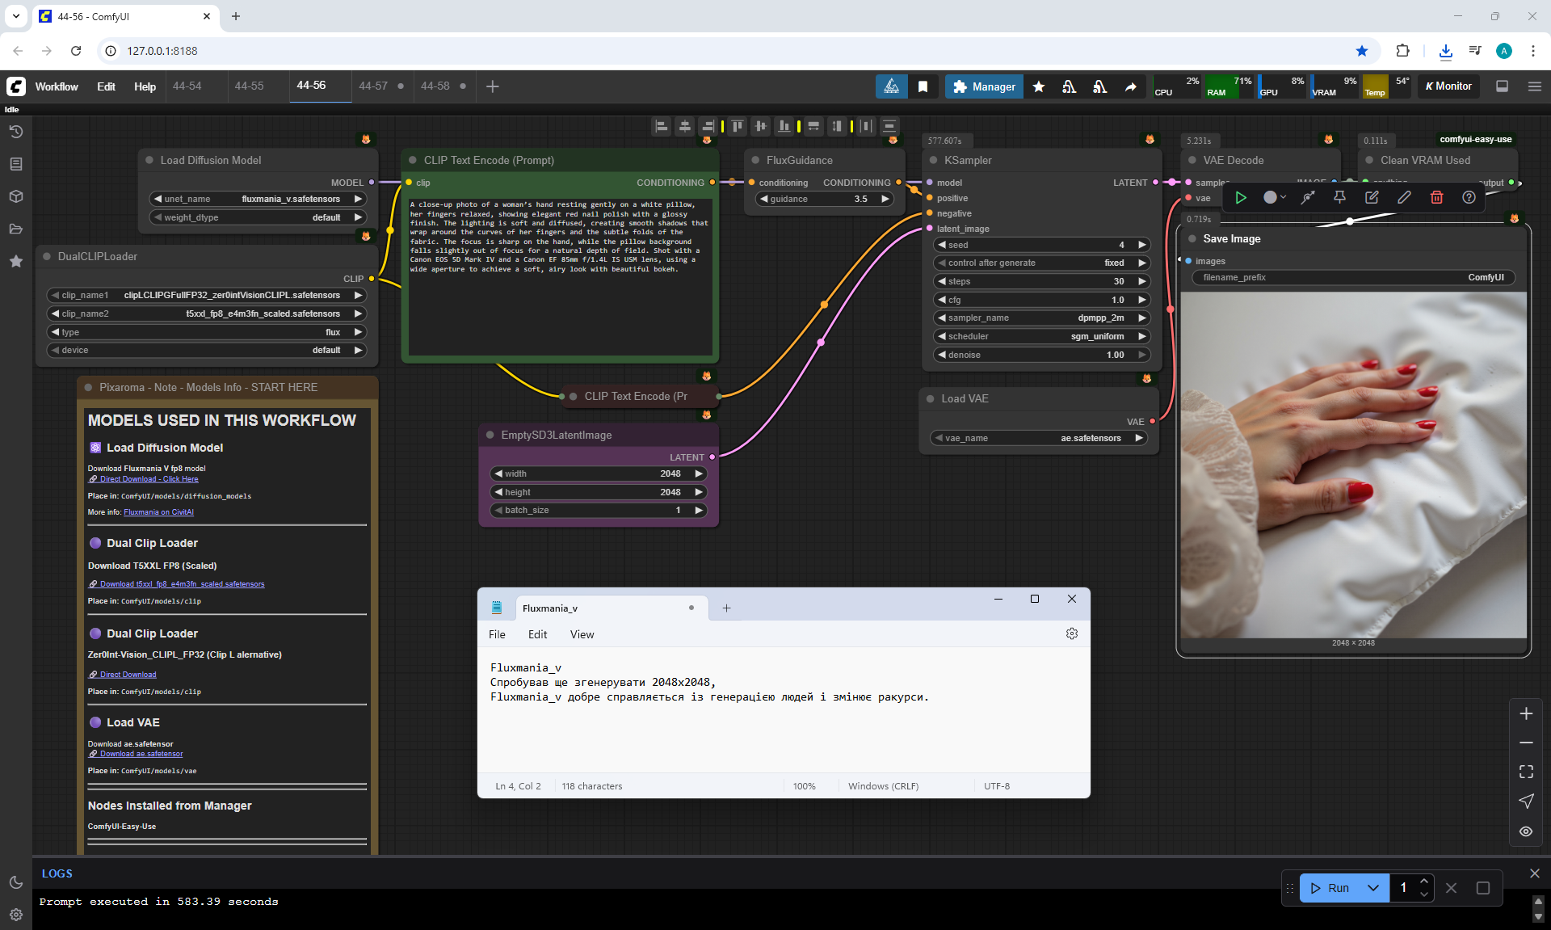Open the Run button dropdown arrow

[x=1373, y=888]
